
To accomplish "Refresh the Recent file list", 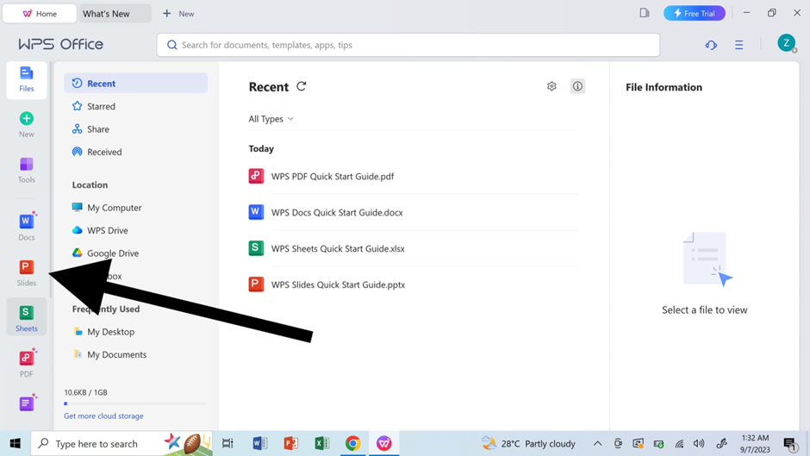I will point(302,86).
